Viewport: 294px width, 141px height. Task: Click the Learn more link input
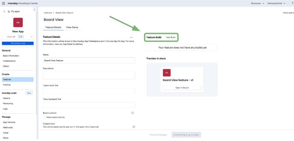[x=89, y=91]
